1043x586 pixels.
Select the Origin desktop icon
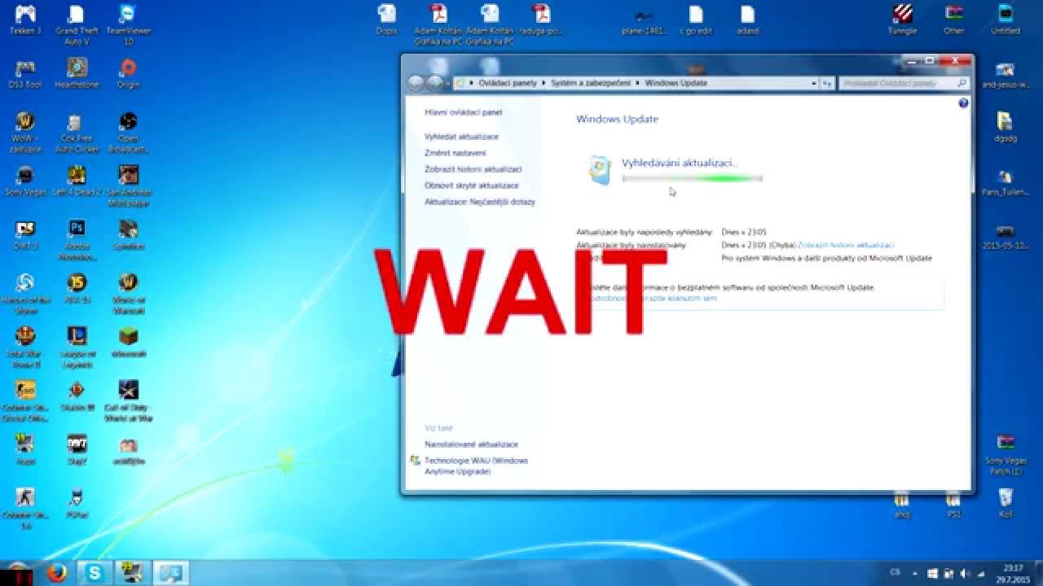point(128,73)
